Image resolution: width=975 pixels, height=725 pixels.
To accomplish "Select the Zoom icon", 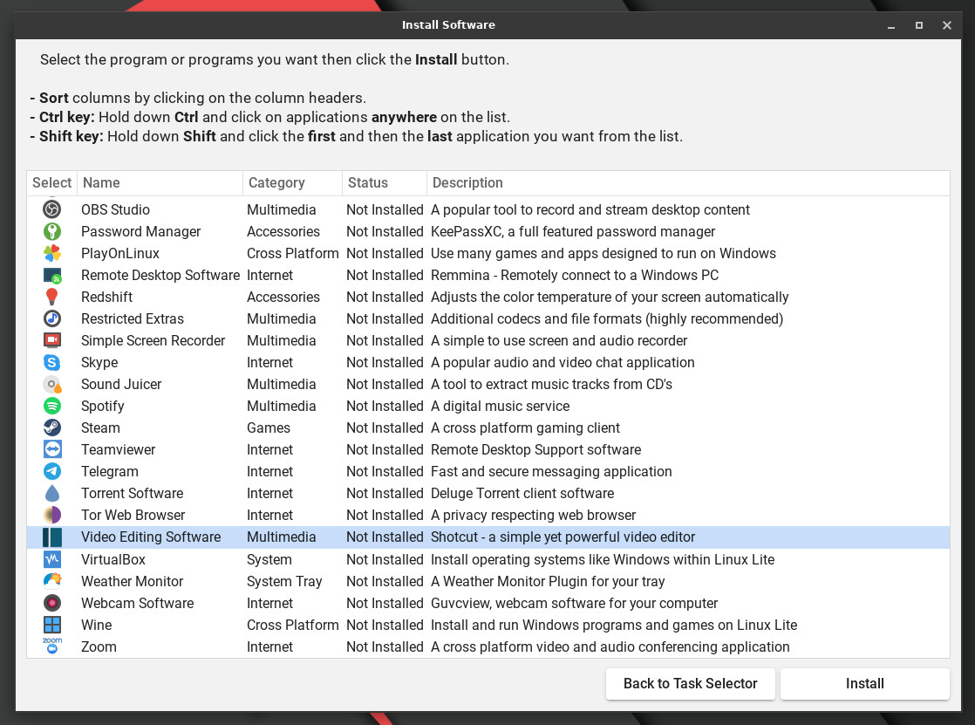I will (52, 646).
